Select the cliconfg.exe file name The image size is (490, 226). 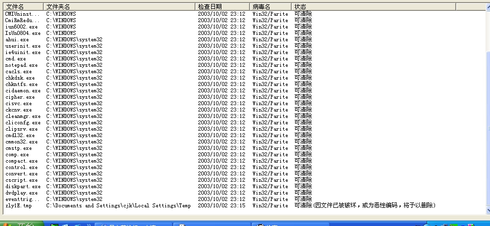pyautogui.click(x=23, y=122)
